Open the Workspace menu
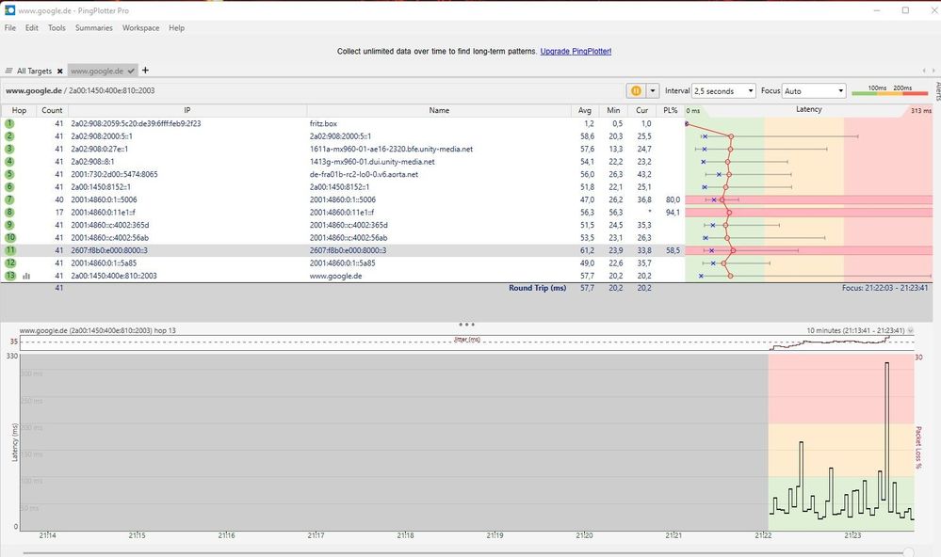941x557 pixels. pyautogui.click(x=141, y=27)
